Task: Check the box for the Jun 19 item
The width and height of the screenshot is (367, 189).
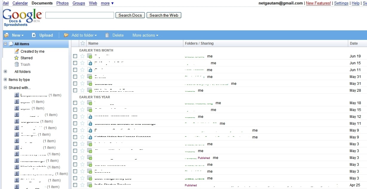Action: (x=75, y=56)
